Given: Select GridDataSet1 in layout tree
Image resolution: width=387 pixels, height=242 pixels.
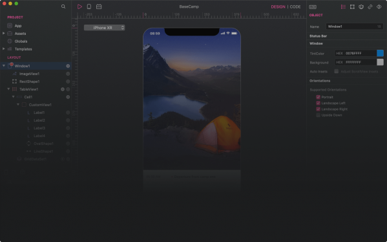Looking at the screenshot, I should tap(36, 159).
